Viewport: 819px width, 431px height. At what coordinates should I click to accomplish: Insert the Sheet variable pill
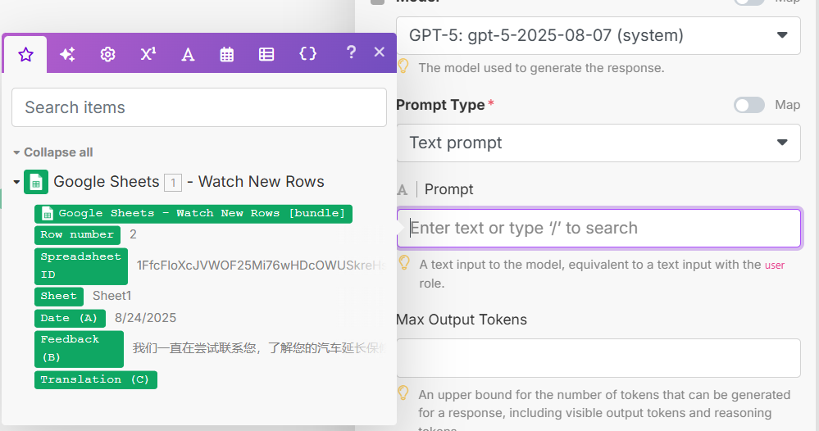coord(58,296)
